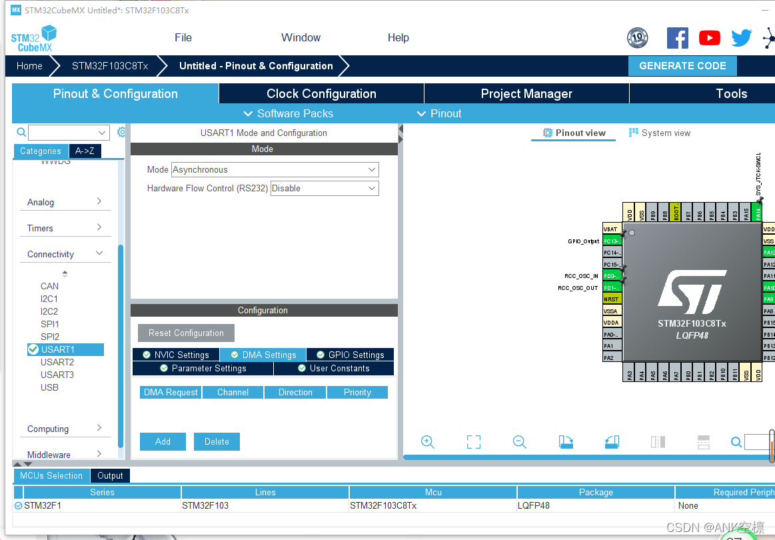Expand the Timers category
The height and width of the screenshot is (540, 775).
pos(65,228)
